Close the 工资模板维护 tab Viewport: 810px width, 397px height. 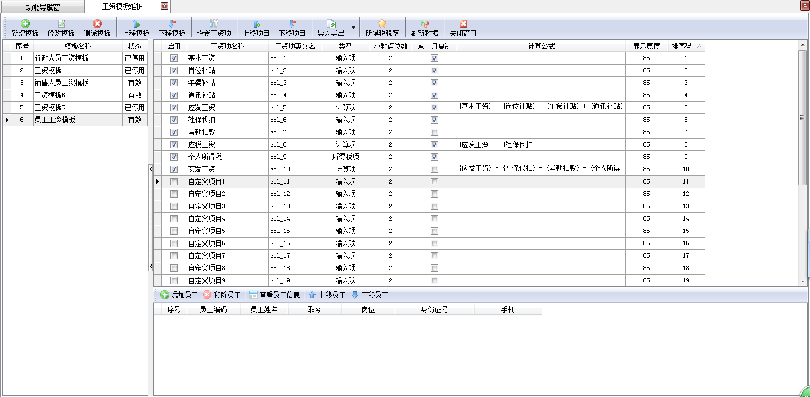coord(164,6)
